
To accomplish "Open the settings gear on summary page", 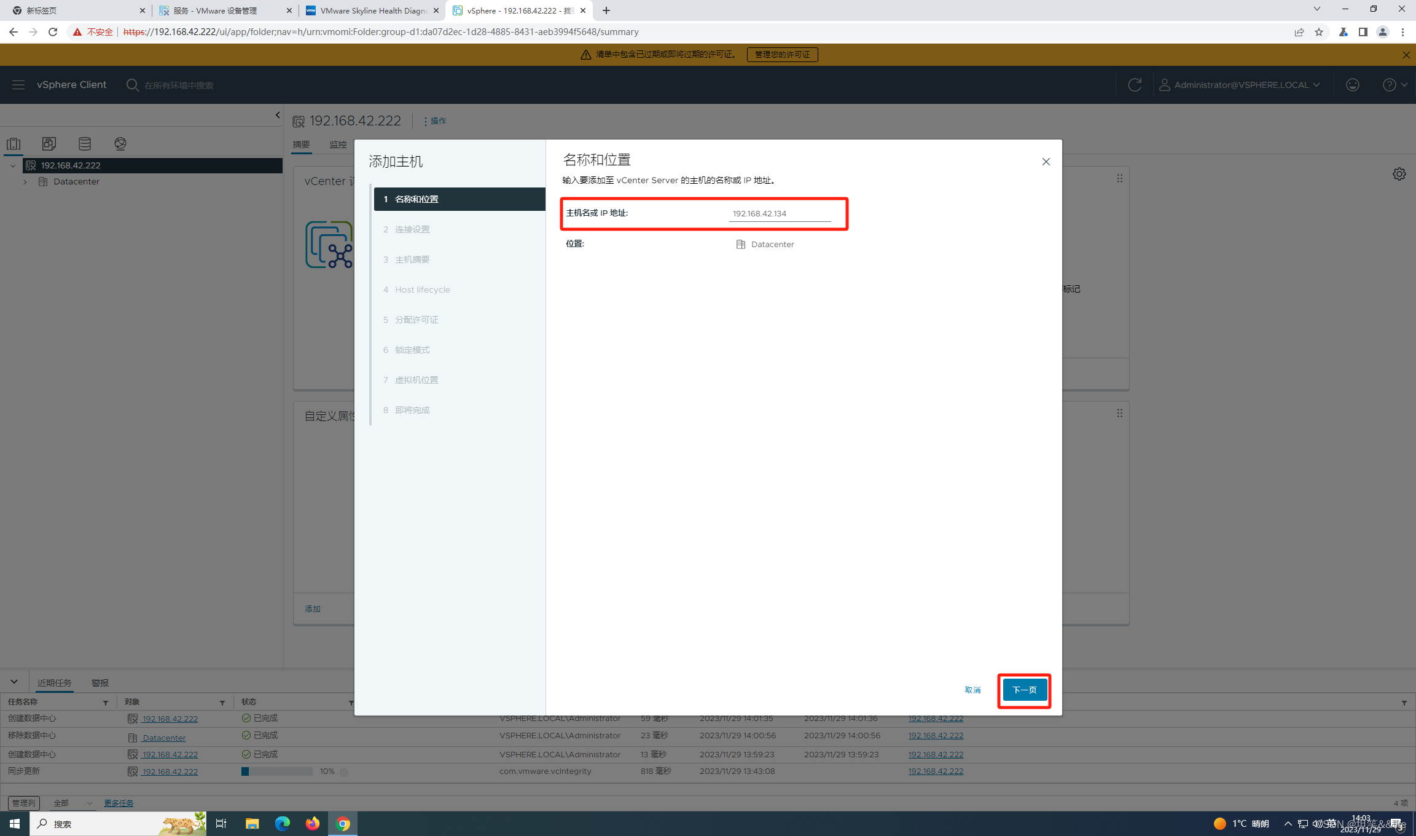I will click(1399, 174).
